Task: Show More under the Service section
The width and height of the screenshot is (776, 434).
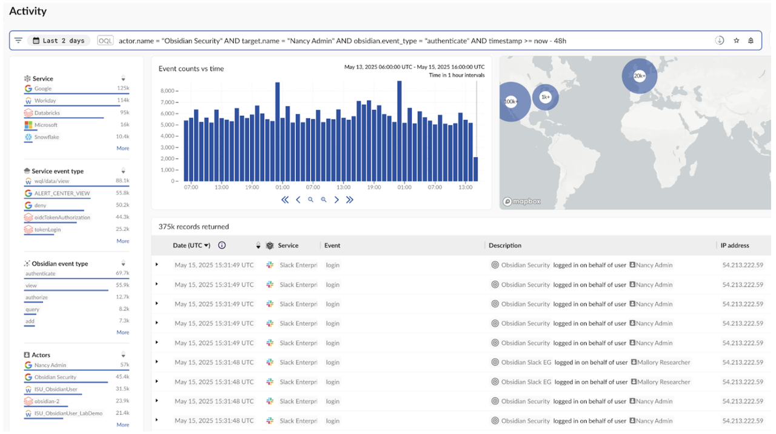Action: tap(122, 149)
